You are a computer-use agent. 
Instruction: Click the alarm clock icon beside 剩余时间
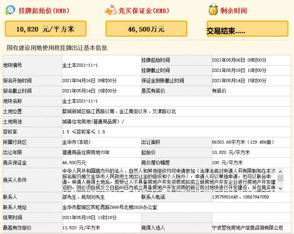click(x=213, y=10)
